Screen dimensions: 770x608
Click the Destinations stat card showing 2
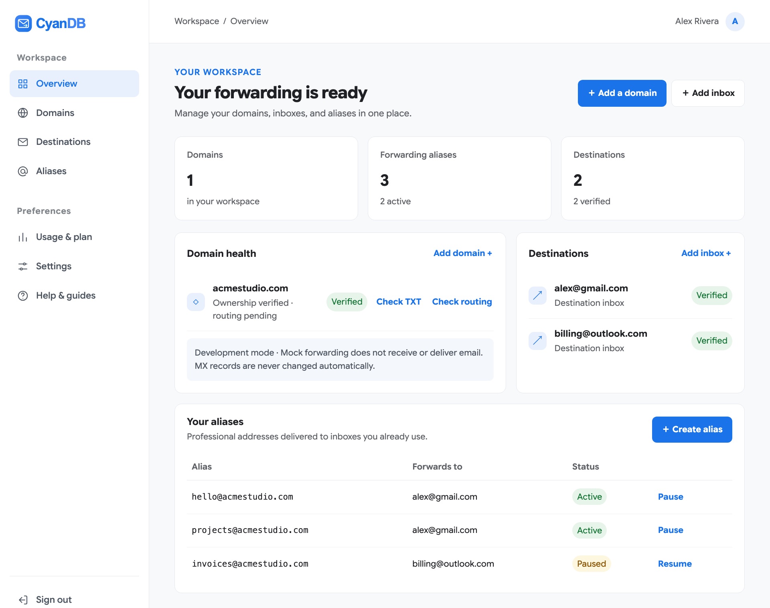pos(652,178)
